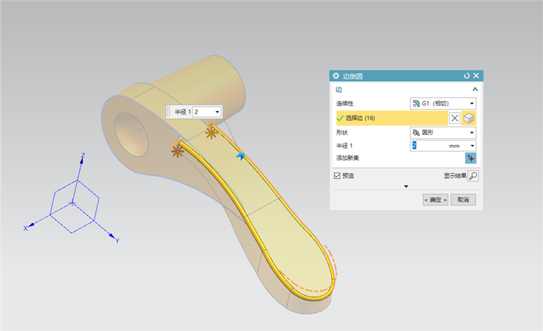Clear selected edges with the X icon
This screenshot has height=331, width=543.
pyautogui.click(x=455, y=118)
